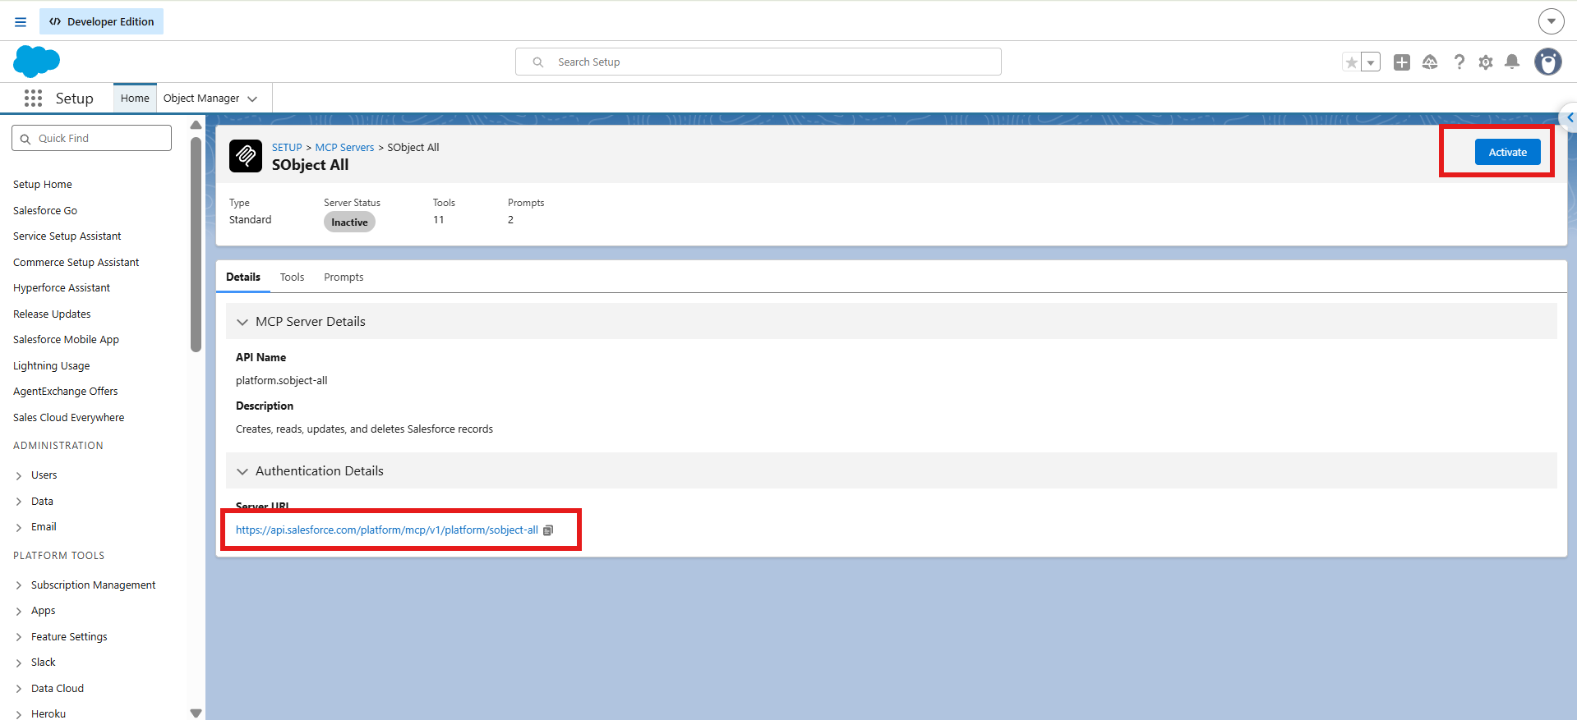Copy the Server URL with copy icon
The image size is (1577, 720).
click(548, 530)
